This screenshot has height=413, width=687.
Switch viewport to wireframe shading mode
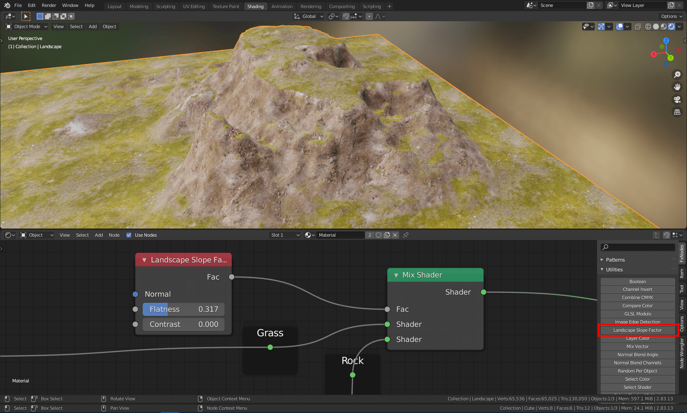(x=648, y=27)
